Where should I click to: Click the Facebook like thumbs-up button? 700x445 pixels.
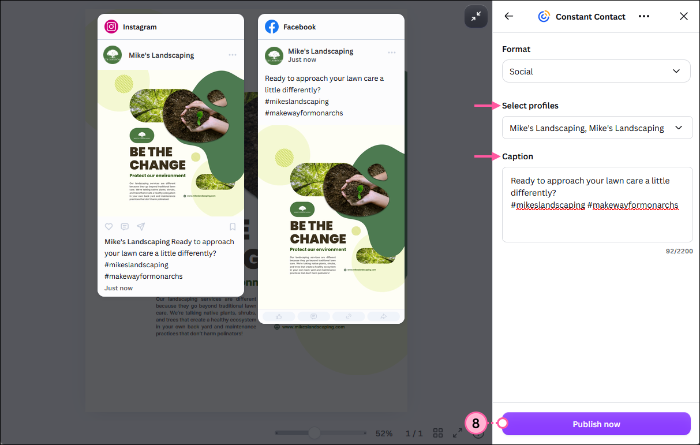[x=279, y=316]
